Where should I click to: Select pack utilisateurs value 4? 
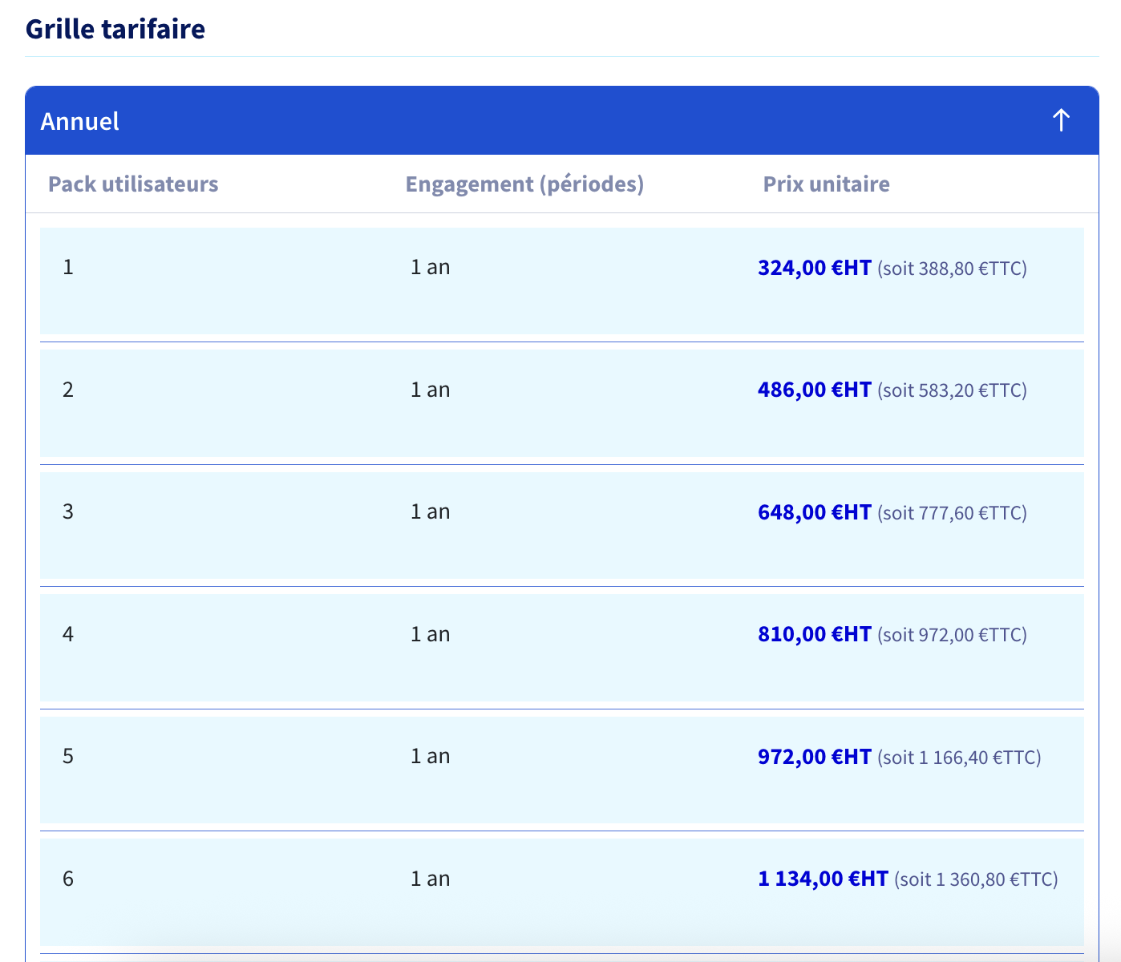pyautogui.click(x=68, y=634)
